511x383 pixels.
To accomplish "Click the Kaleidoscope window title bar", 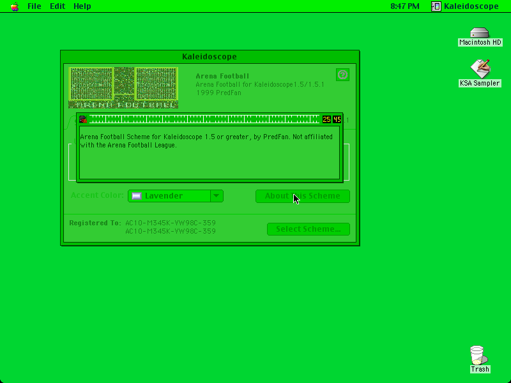I will 210,57.
